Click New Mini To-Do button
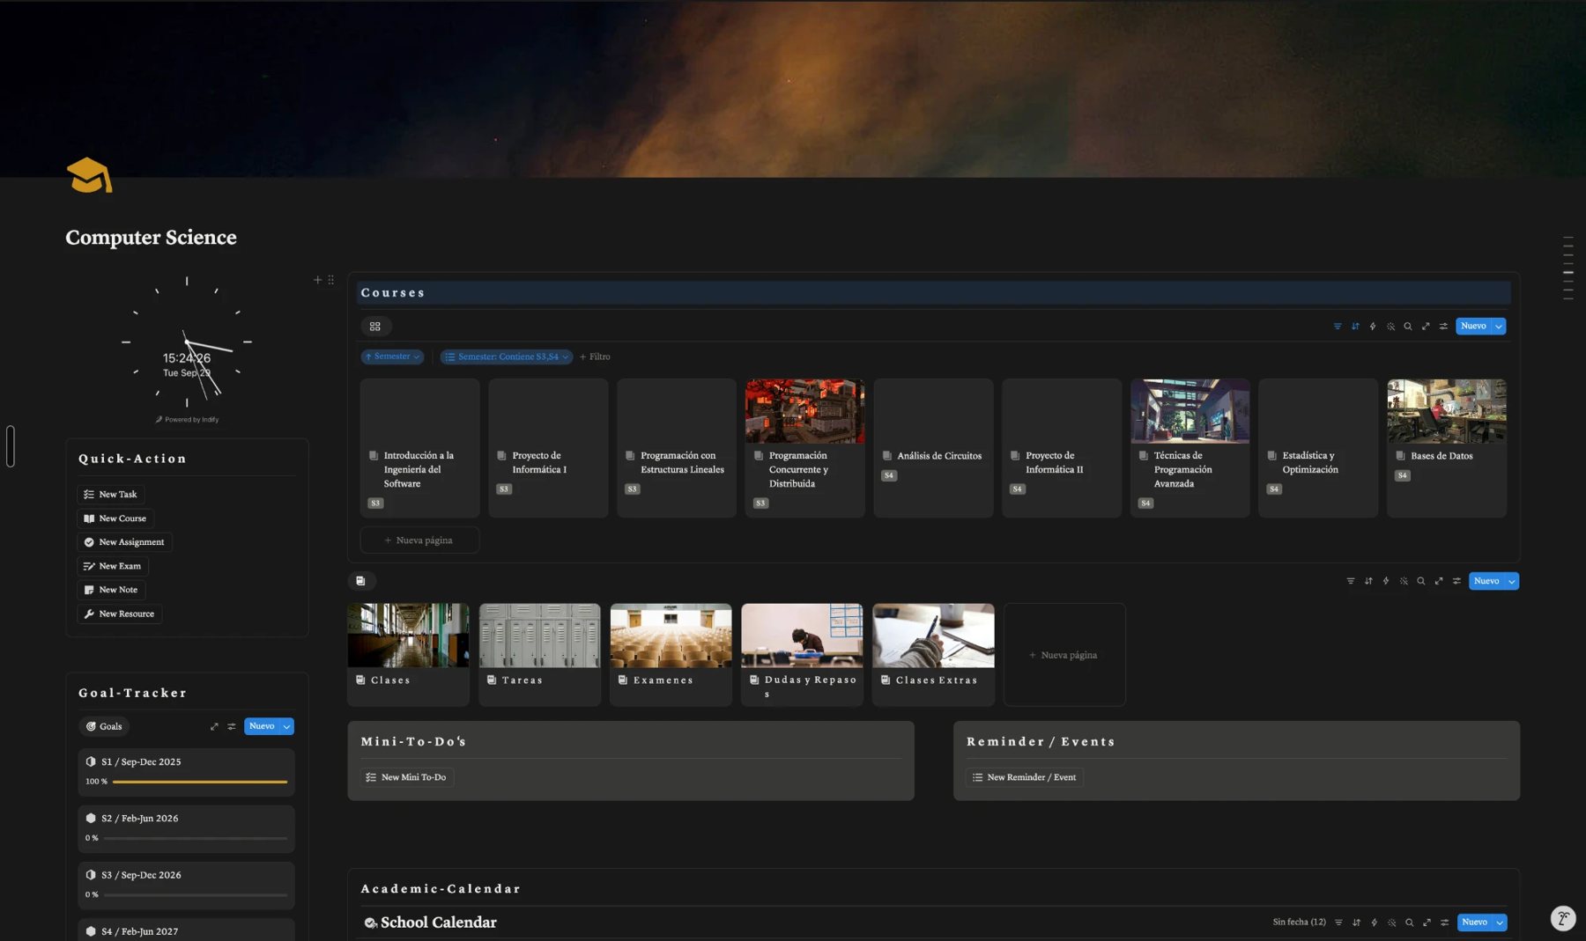1586x941 pixels. click(x=406, y=777)
